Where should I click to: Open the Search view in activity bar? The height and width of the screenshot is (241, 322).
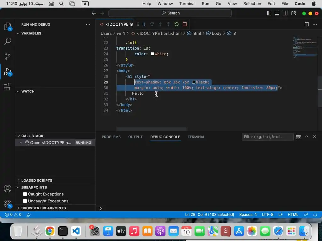[x=8, y=41]
